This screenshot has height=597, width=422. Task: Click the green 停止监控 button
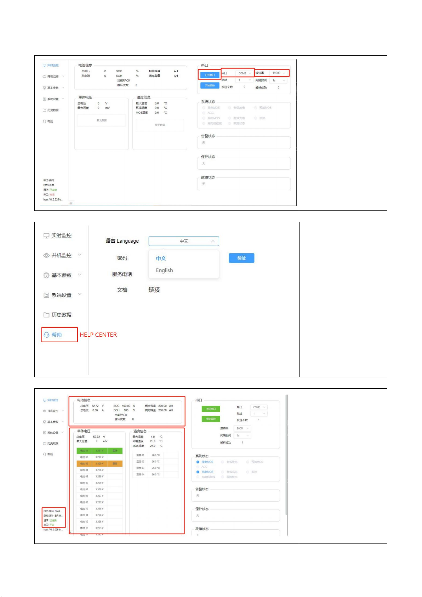(x=211, y=419)
